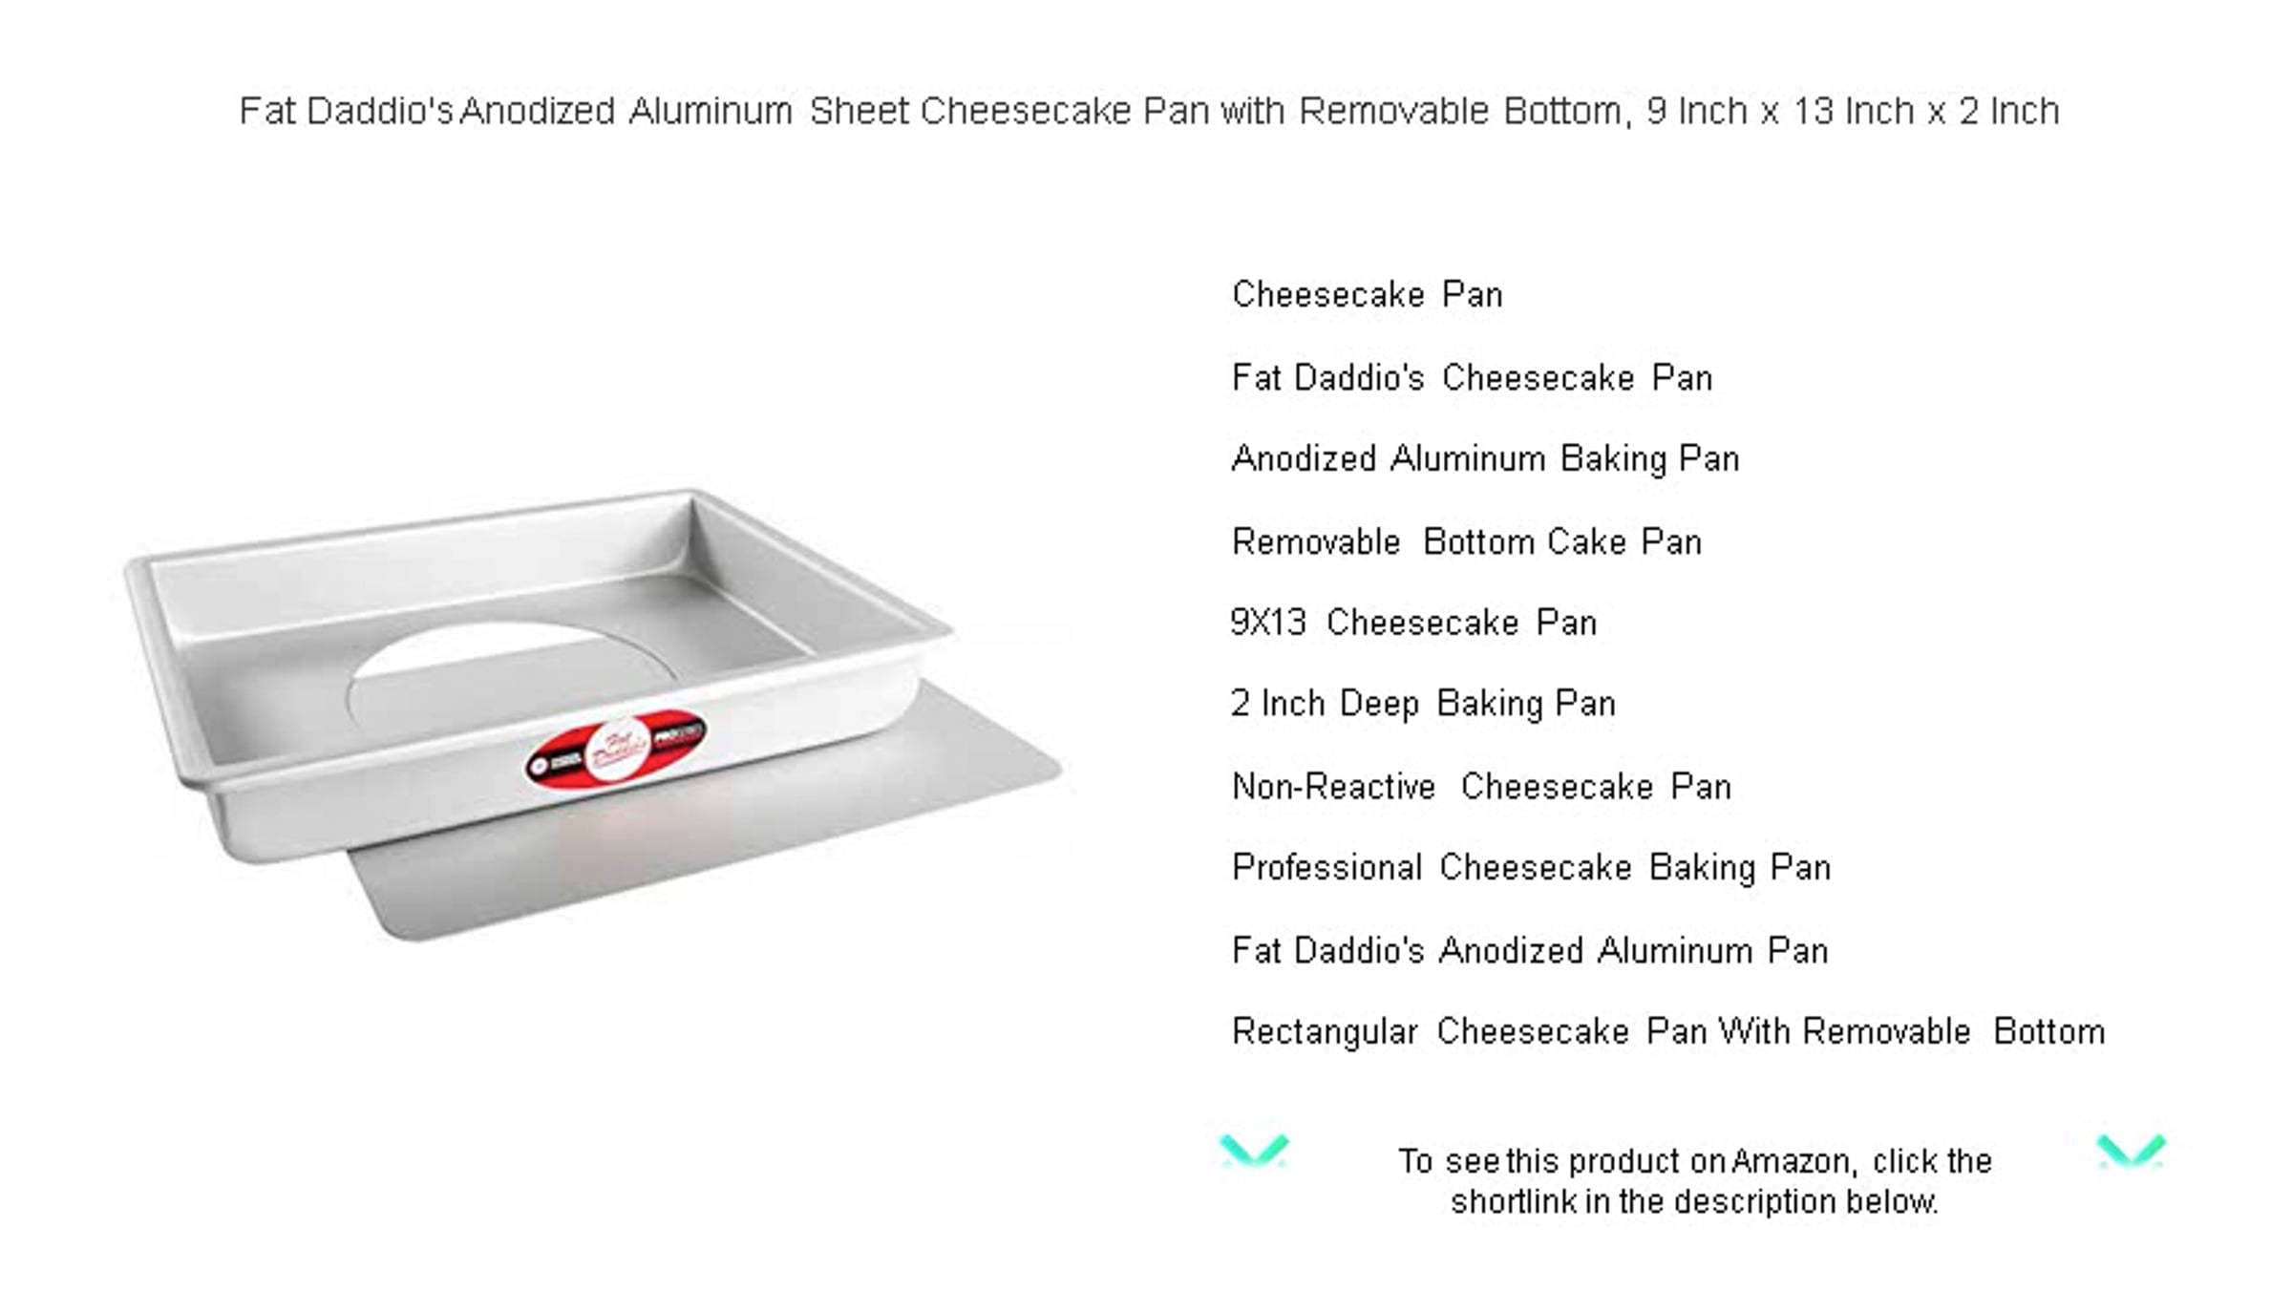The width and height of the screenshot is (2292, 1291).
Task: Select the 'Cheesecake Pan' keyword
Action: (1368, 295)
